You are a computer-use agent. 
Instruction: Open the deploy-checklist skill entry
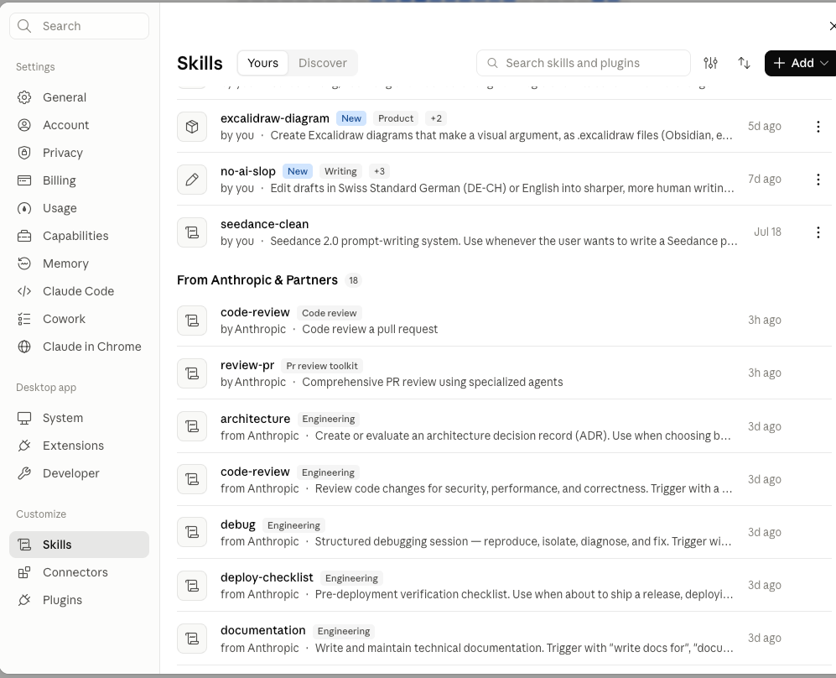pos(504,585)
